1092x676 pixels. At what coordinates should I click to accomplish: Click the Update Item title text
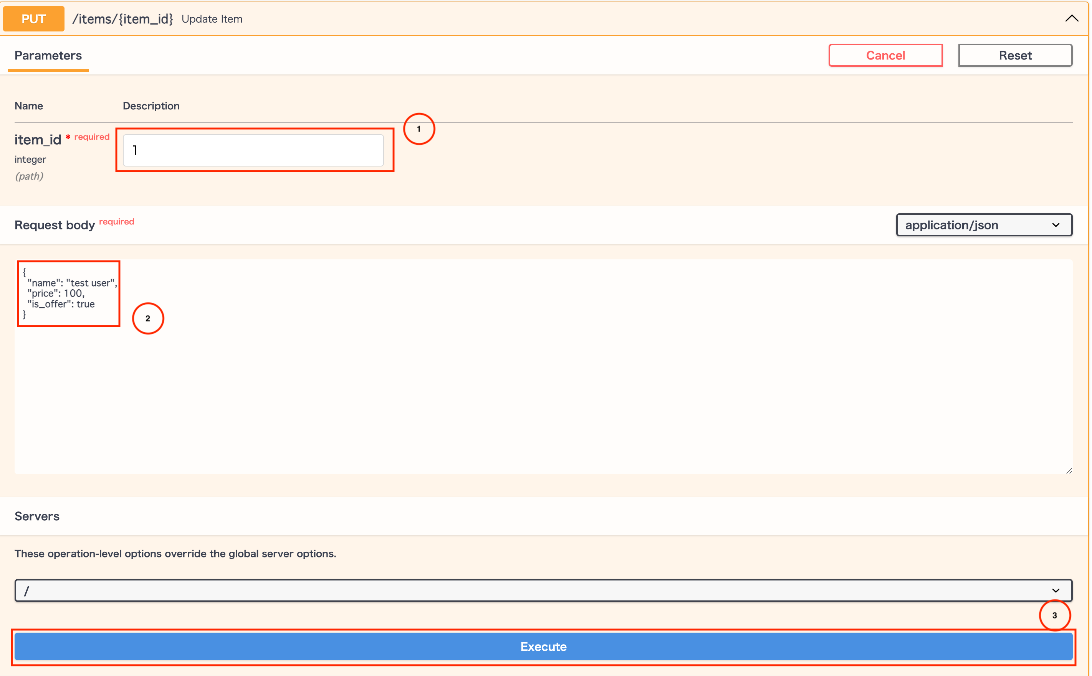(212, 19)
